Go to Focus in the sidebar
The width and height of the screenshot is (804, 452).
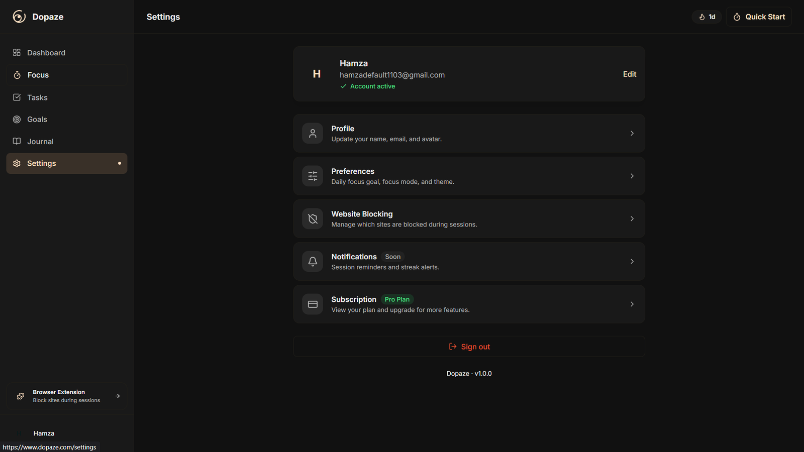(38, 75)
